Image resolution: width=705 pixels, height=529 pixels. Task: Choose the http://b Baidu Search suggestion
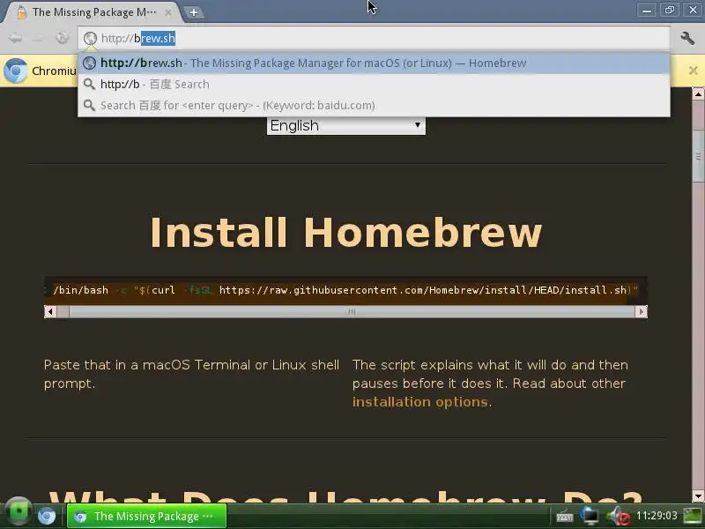pyautogui.click(x=374, y=84)
